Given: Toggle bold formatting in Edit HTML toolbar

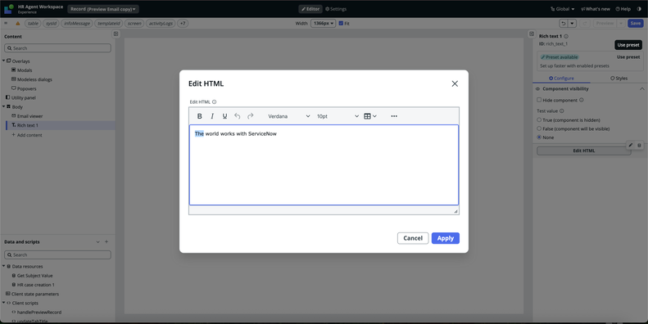Looking at the screenshot, I should pyautogui.click(x=200, y=116).
